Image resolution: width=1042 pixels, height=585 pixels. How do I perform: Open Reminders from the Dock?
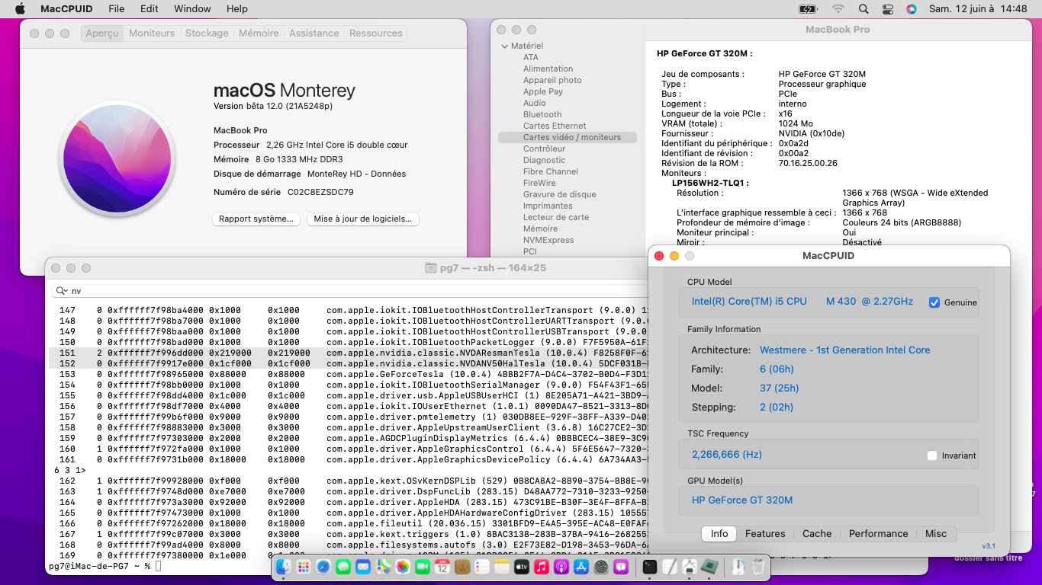coord(482,567)
